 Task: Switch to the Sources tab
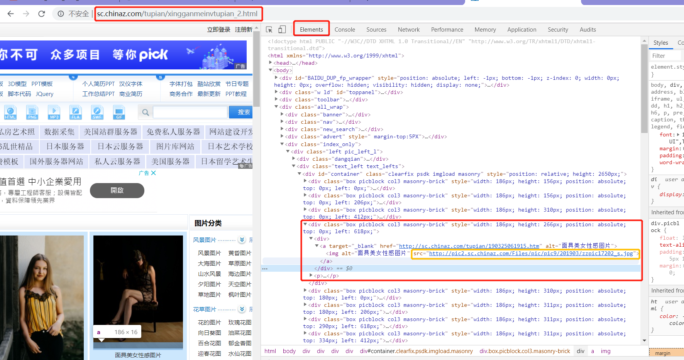pyautogui.click(x=376, y=30)
